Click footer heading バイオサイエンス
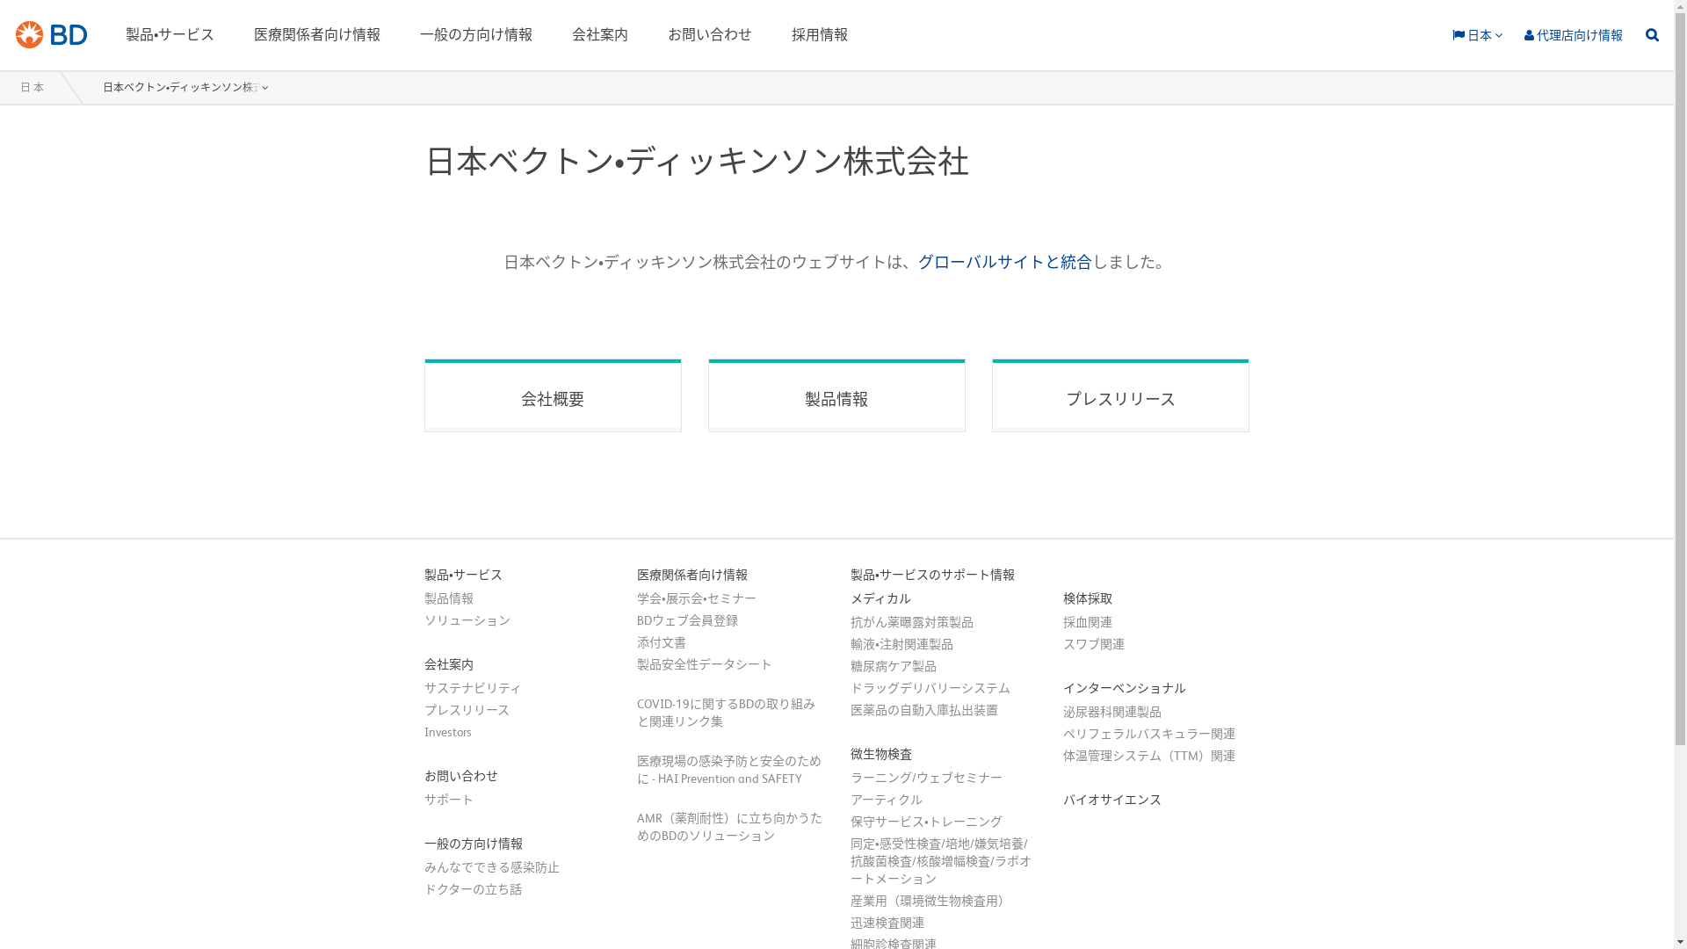 tap(1112, 800)
